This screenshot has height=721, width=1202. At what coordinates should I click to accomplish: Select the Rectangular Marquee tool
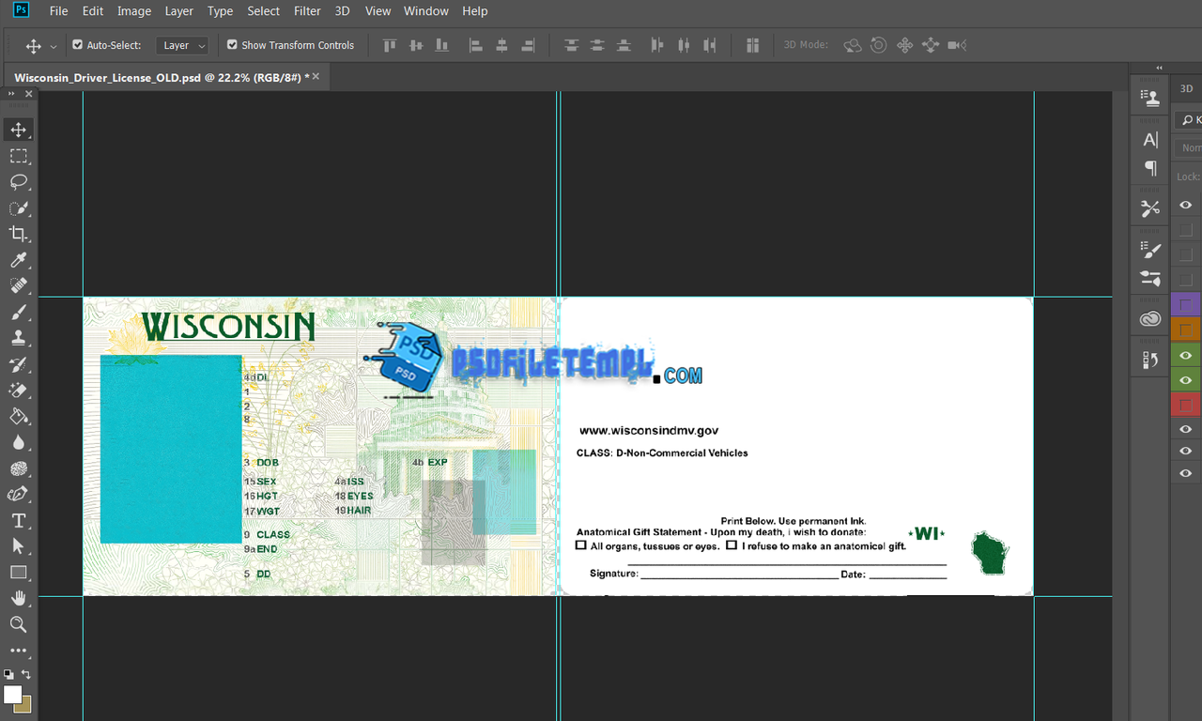[19, 156]
